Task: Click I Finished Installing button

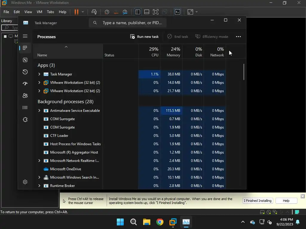Action: [x=258, y=201]
